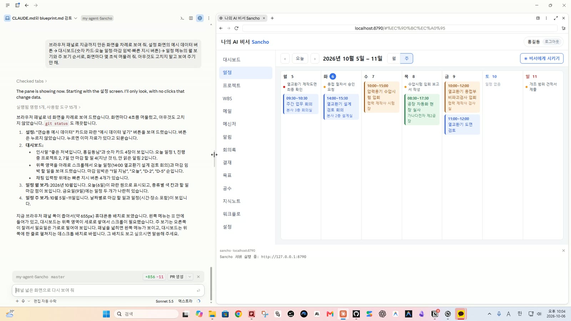Switch calendar to 월 view
Image resolution: width=571 pixels, height=321 pixels.
click(x=394, y=58)
